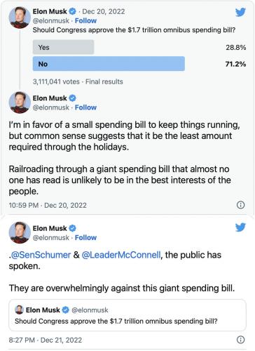Follow from the poll tweet header

[x=85, y=21]
